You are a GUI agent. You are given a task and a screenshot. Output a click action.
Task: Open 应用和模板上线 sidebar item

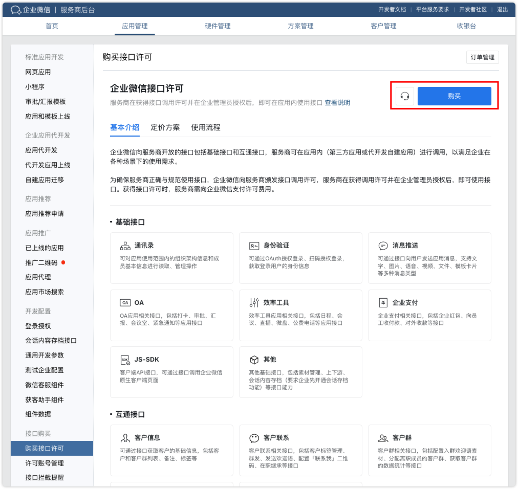click(48, 117)
